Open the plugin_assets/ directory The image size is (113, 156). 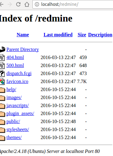click(20, 114)
